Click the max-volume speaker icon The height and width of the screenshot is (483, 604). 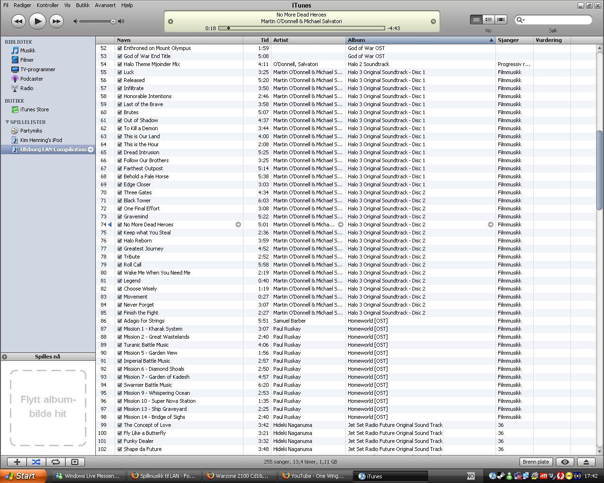tap(121, 21)
